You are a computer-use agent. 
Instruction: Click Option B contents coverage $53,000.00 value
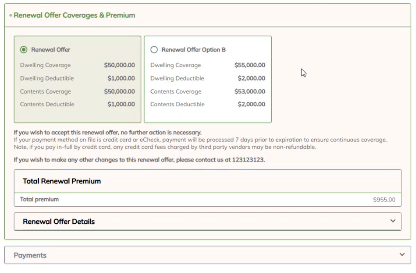tap(249, 92)
